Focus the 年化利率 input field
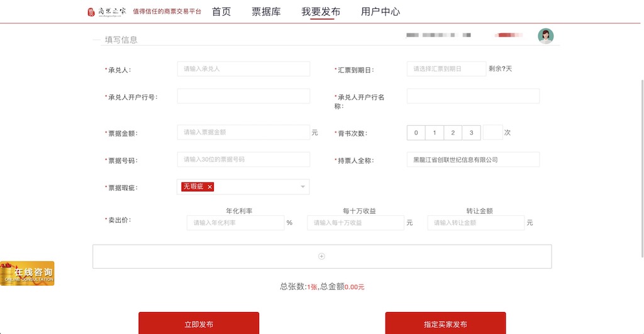 click(235, 223)
